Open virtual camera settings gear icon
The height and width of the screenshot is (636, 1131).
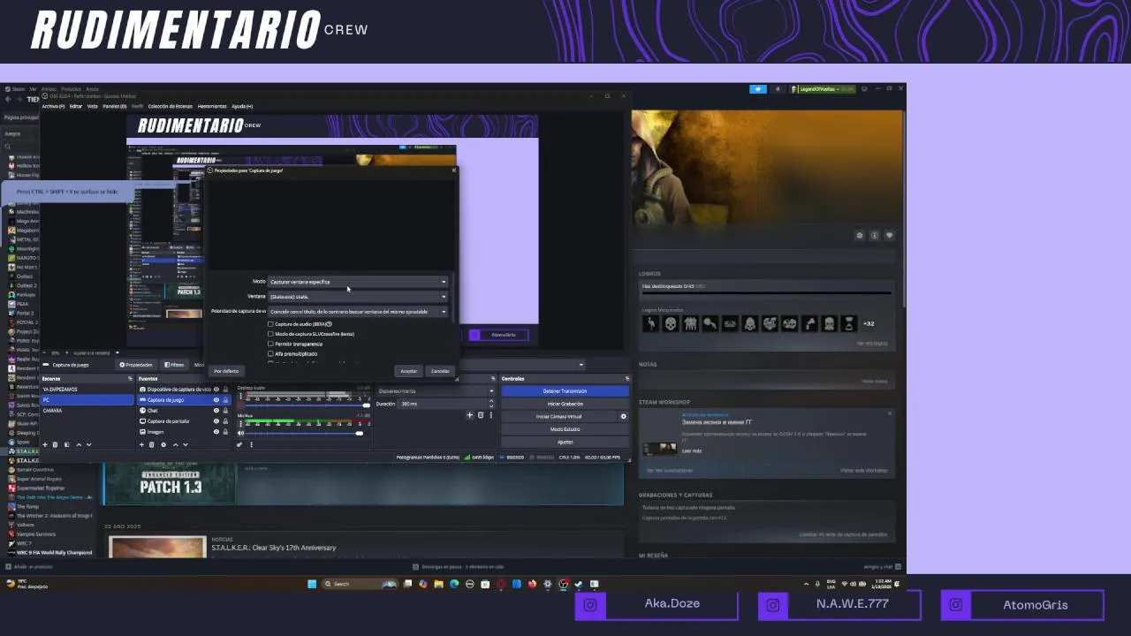(x=623, y=416)
